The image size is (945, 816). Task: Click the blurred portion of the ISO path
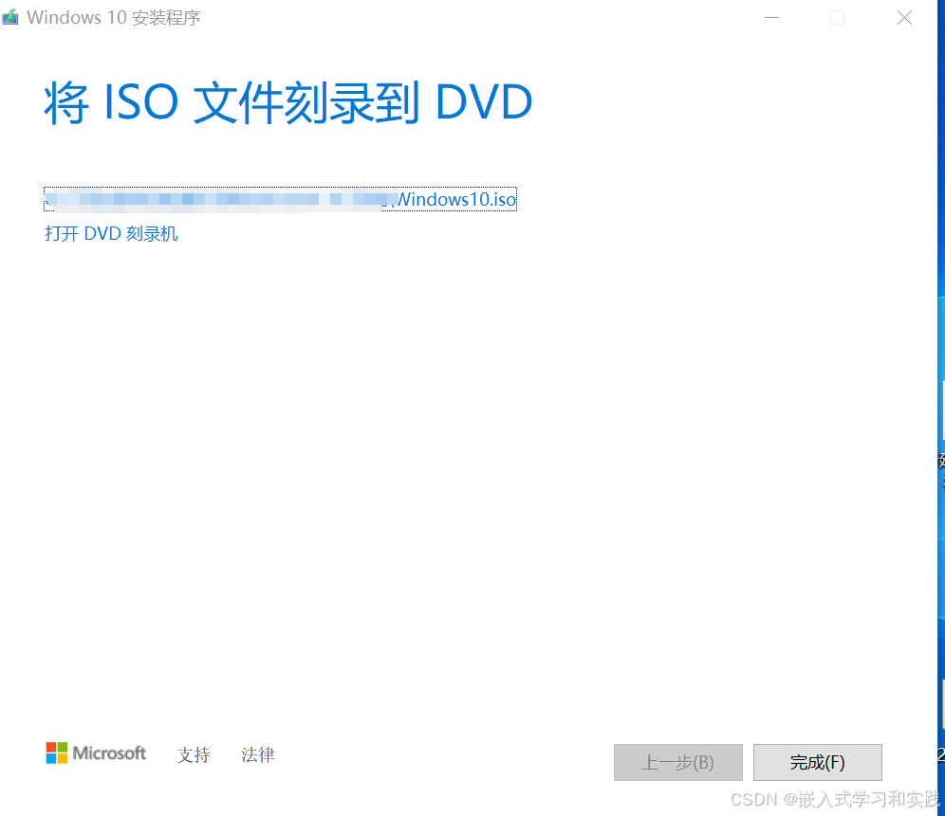(220, 199)
